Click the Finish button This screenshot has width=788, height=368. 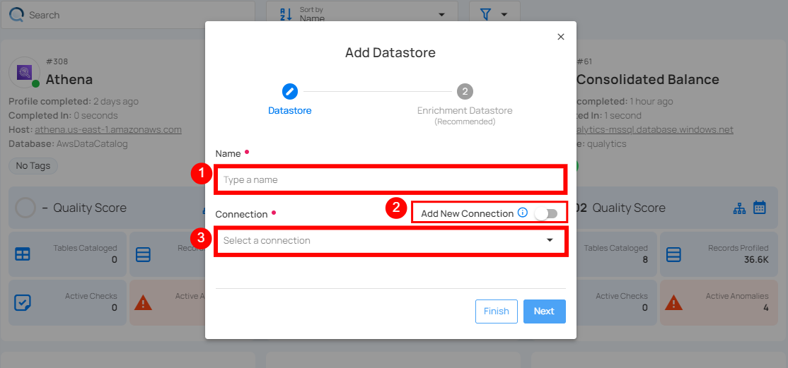[496, 311]
